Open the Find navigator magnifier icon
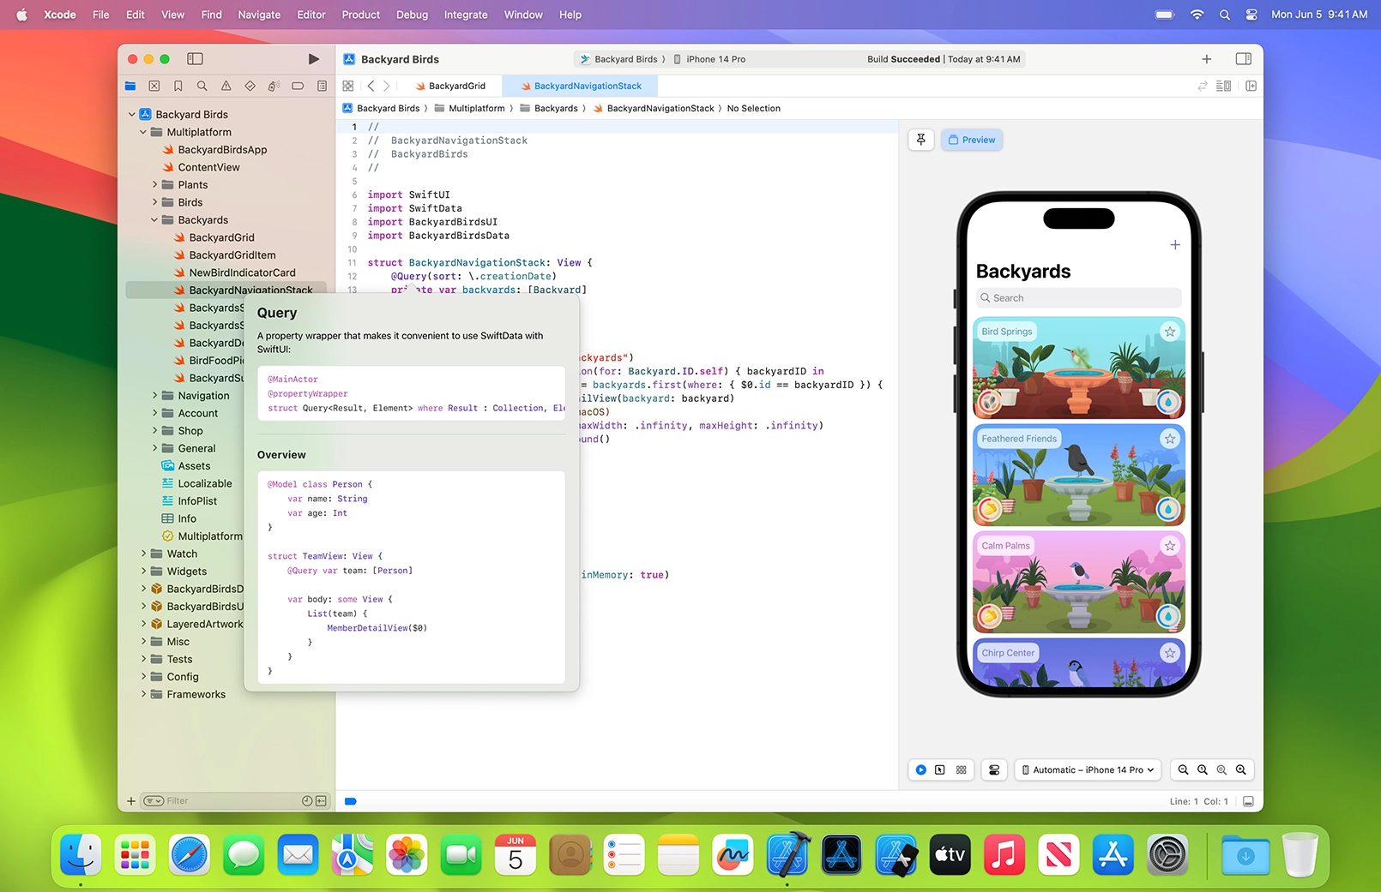1381x892 pixels. 202,86
